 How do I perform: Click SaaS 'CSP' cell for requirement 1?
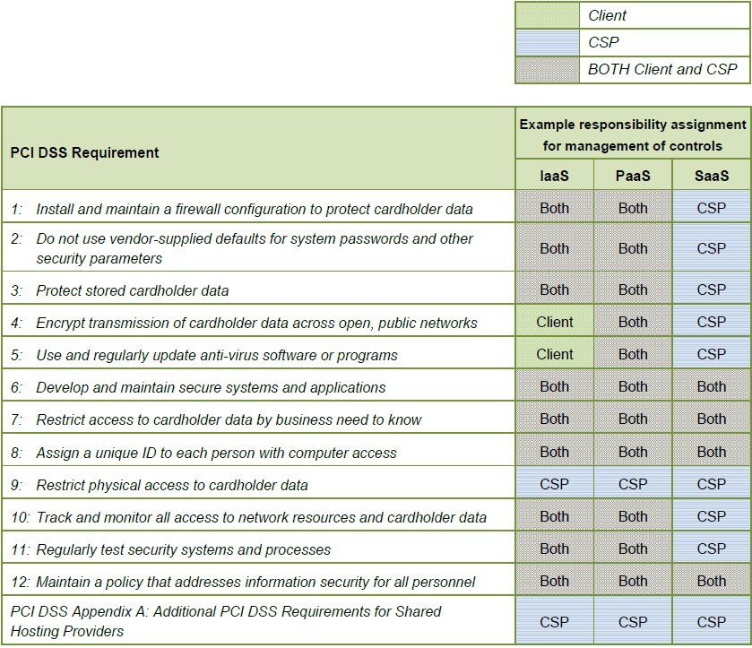click(712, 208)
